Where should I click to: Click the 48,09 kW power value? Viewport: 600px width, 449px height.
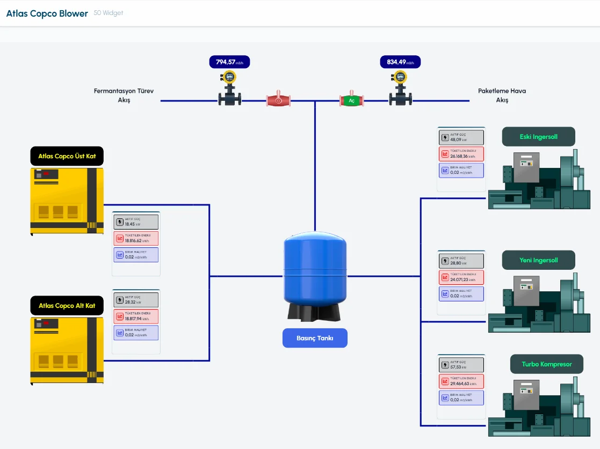click(x=458, y=140)
